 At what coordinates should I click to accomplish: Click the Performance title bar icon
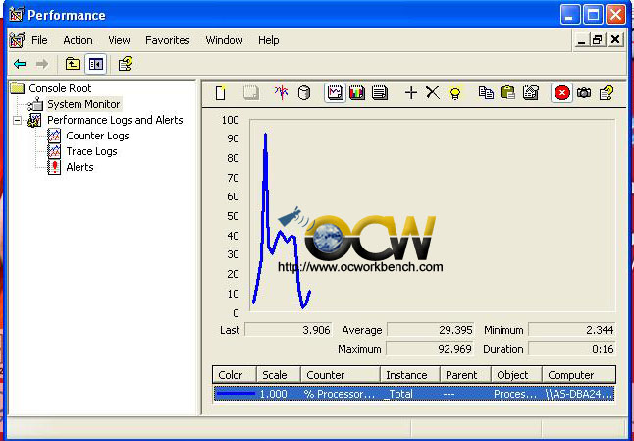(x=16, y=15)
